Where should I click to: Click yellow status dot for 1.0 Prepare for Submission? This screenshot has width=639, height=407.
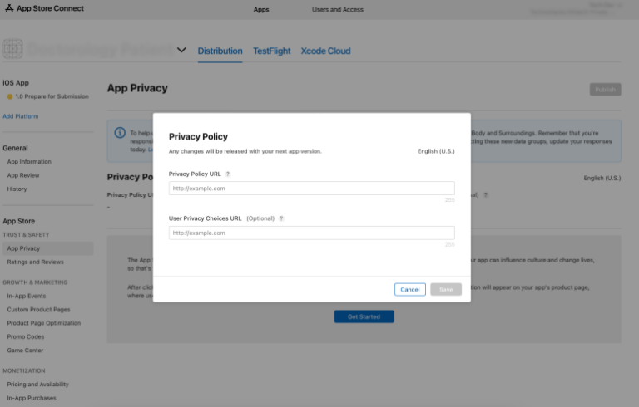pos(10,97)
